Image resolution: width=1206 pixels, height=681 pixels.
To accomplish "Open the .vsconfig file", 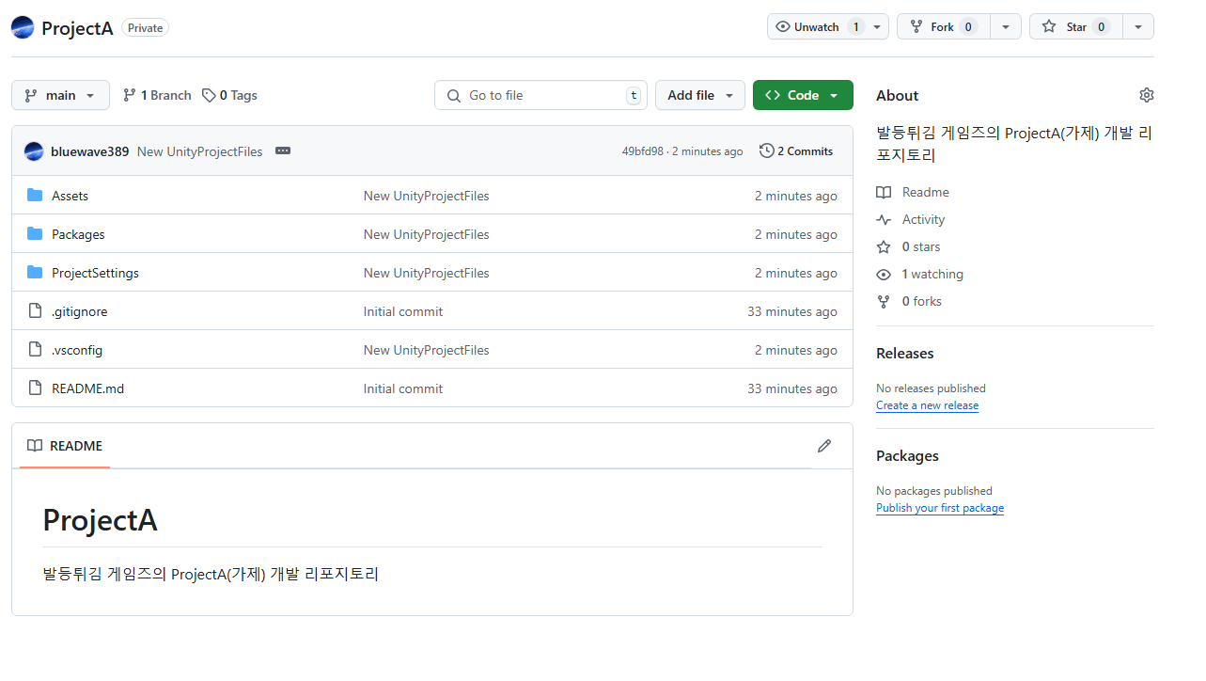I will (77, 350).
